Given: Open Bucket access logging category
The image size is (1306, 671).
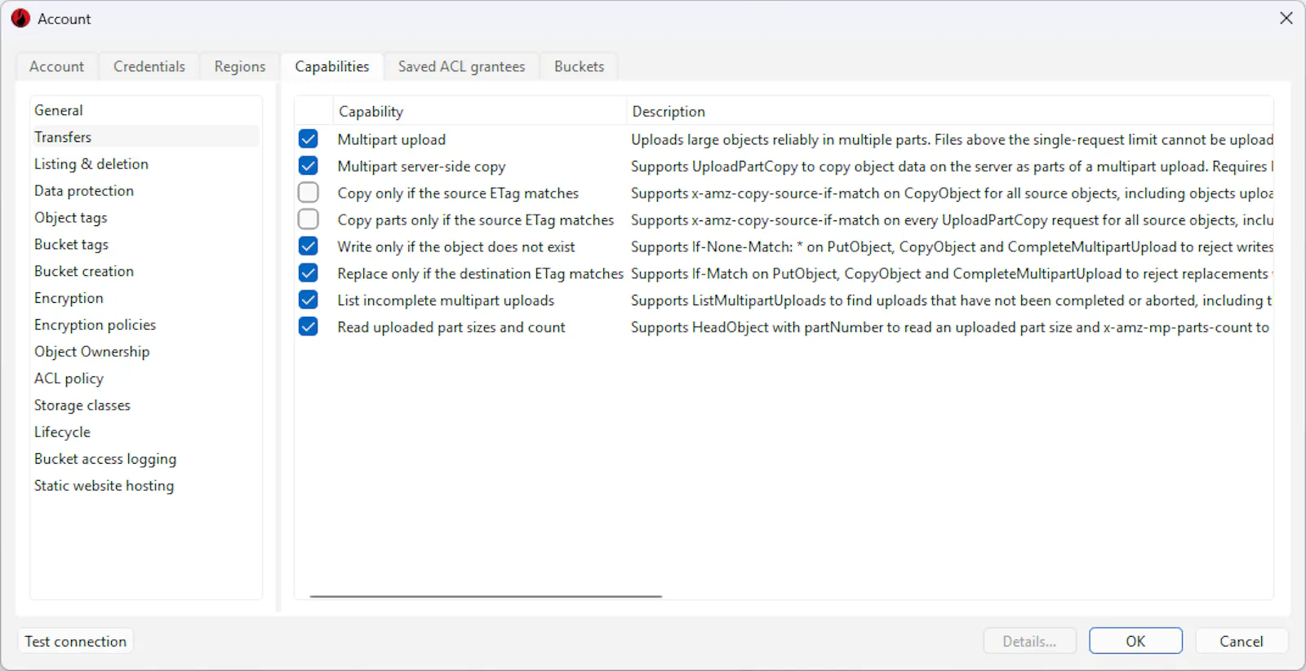Looking at the screenshot, I should click(x=145, y=460).
